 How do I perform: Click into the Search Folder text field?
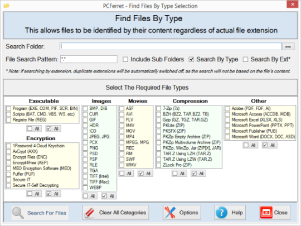pos(171,46)
